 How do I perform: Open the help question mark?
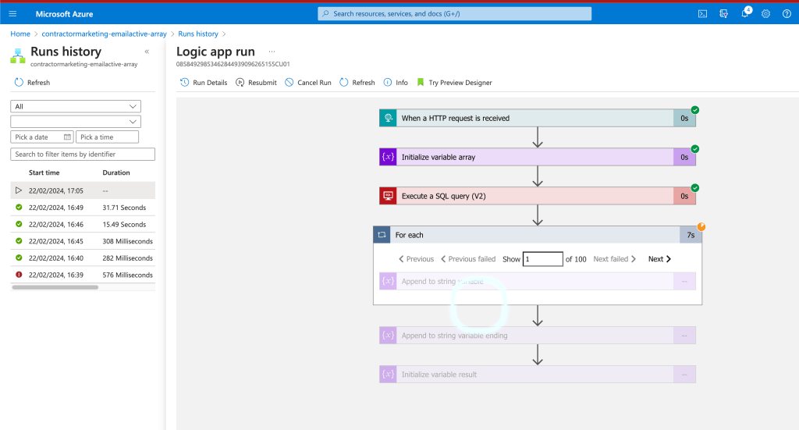point(787,14)
